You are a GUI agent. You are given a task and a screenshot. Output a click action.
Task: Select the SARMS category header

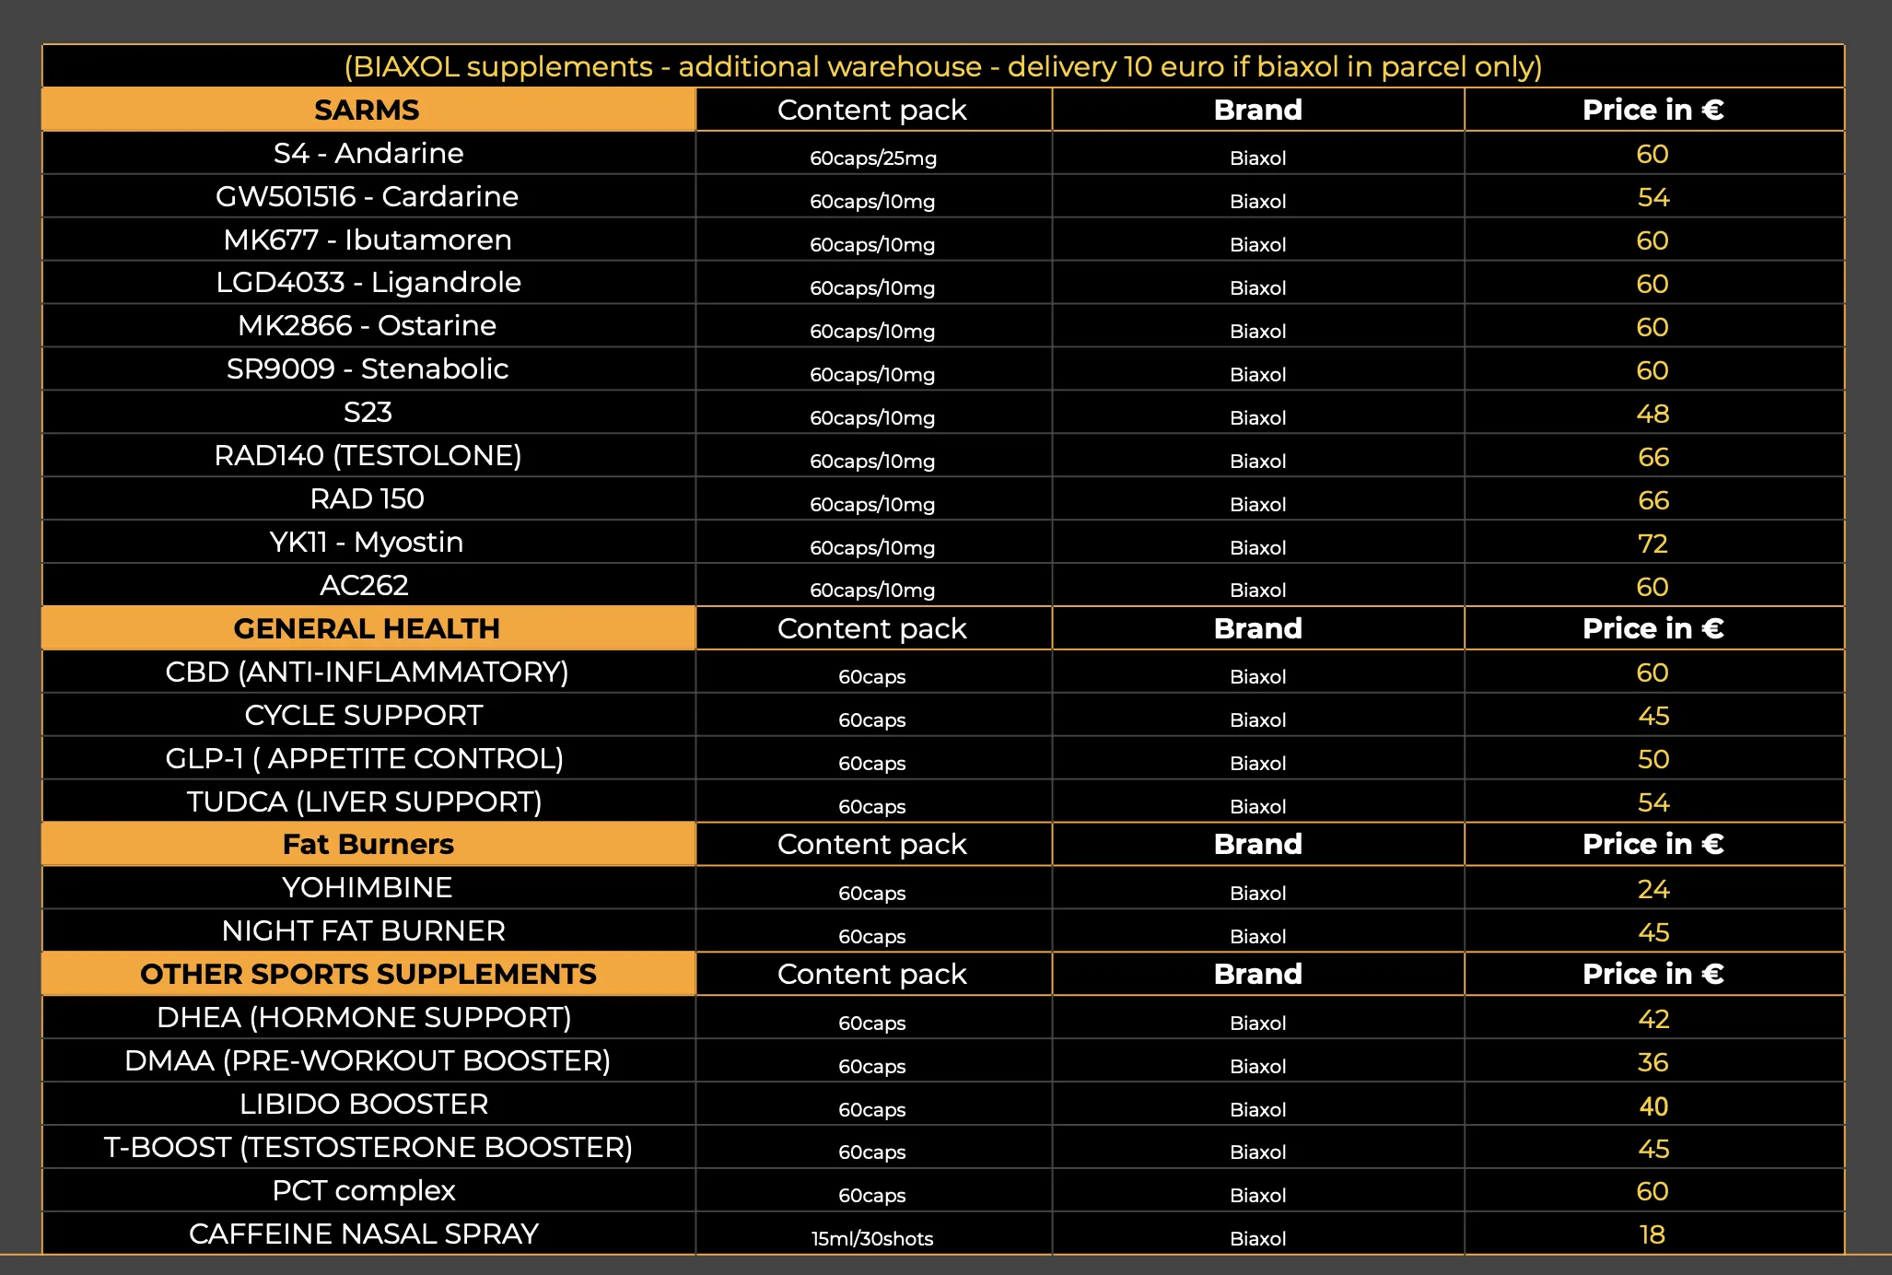tap(368, 110)
